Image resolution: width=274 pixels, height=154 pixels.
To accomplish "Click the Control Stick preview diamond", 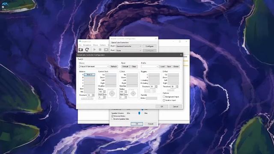I will (112, 93).
